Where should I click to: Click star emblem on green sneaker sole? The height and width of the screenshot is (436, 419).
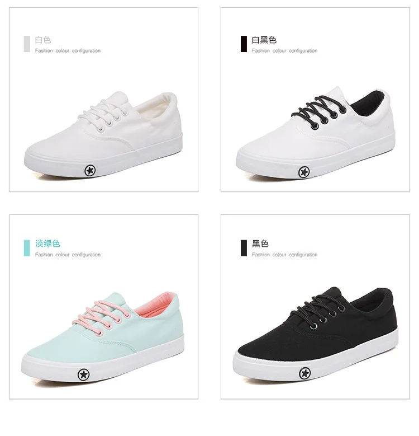[84, 374]
